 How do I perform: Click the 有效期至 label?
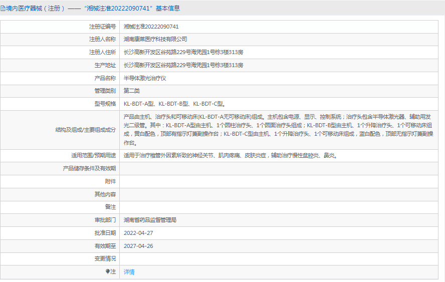105,246
